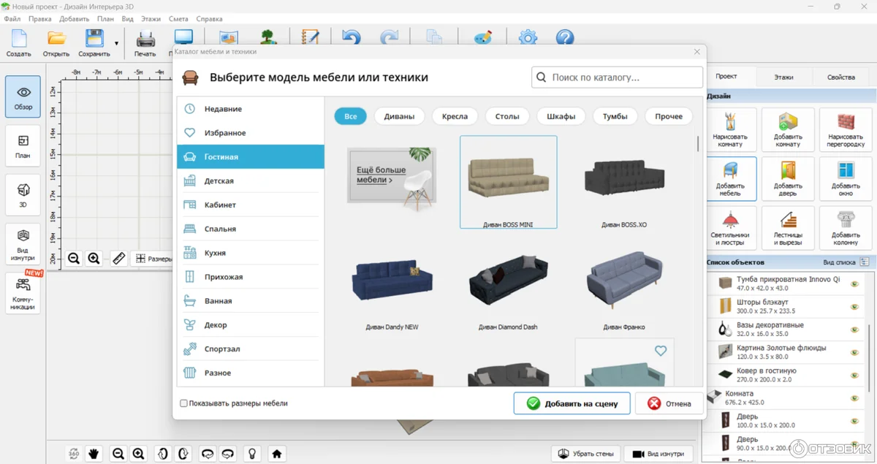877x464 pixels.
Task: Open the settings gear icon in the toolbar
Action: tap(528, 38)
